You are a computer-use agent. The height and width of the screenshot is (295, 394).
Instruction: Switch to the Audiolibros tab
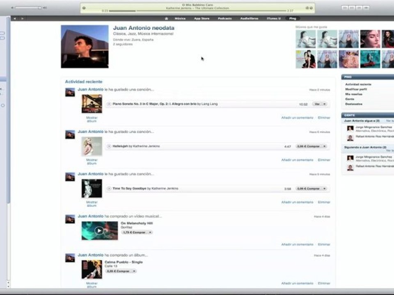click(249, 18)
